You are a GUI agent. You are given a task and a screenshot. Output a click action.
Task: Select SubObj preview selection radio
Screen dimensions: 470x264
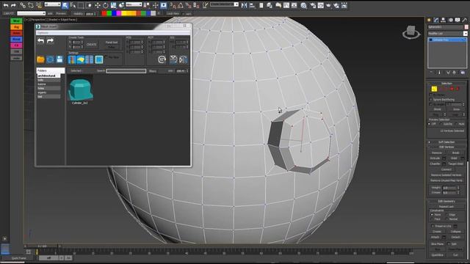pyautogui.click(x=441, y=124)
